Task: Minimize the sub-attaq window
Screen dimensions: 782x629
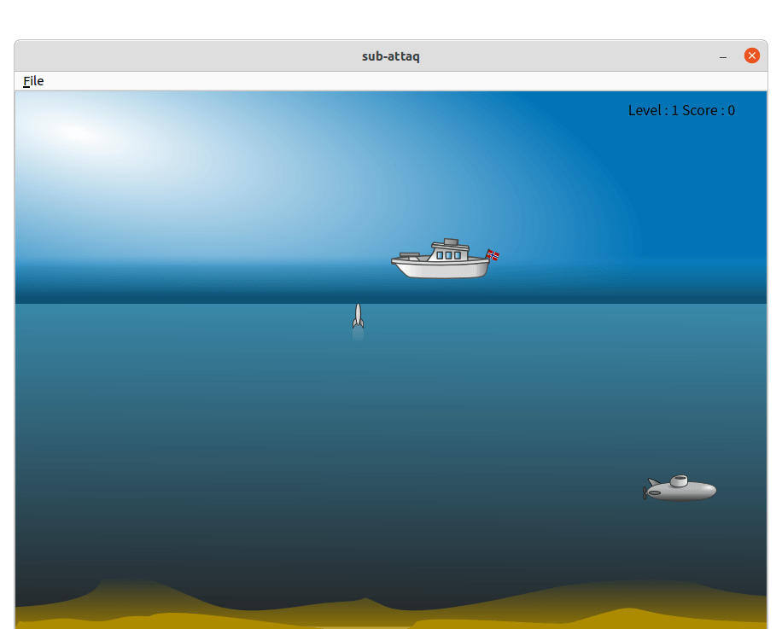Action: [722, 56]
